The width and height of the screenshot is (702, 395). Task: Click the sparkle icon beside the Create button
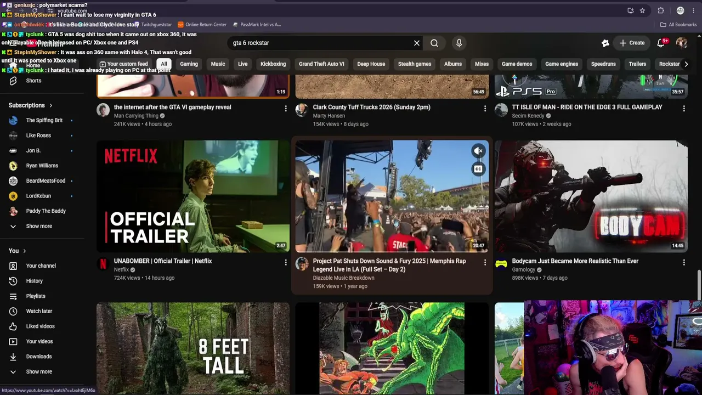point(605,43)
